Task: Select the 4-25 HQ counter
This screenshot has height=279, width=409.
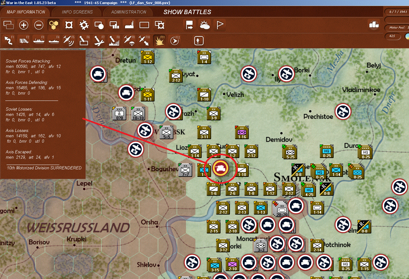Action: pos(308,189)
